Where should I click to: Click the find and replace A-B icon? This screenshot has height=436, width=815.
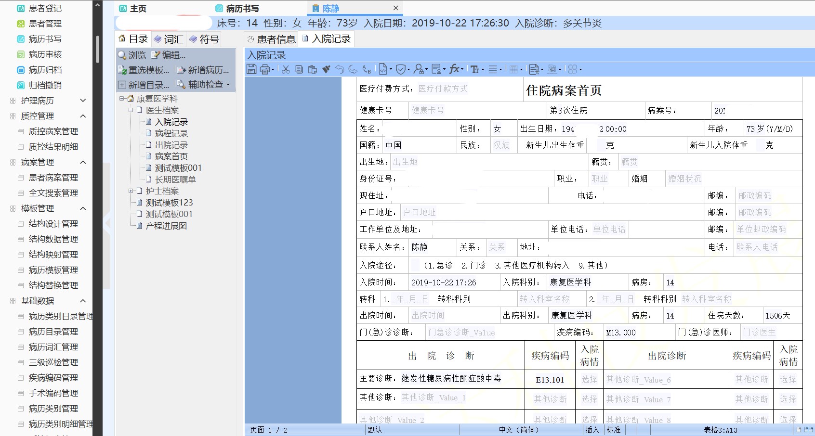[x=367, y=69]
